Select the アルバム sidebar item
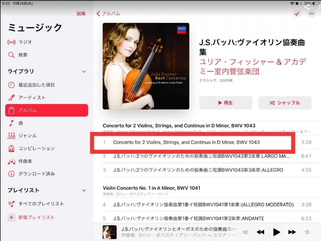Screen dimensions: 321x241 [x=47, y=110]
